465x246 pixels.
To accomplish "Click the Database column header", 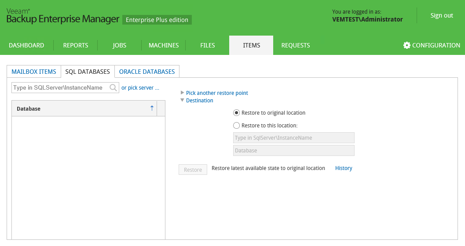I will pyautogui.click(x=84, y=109).
